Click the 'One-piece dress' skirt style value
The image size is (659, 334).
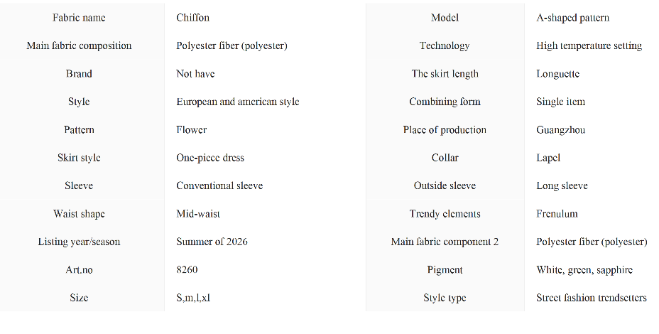[x=209, y=158]
